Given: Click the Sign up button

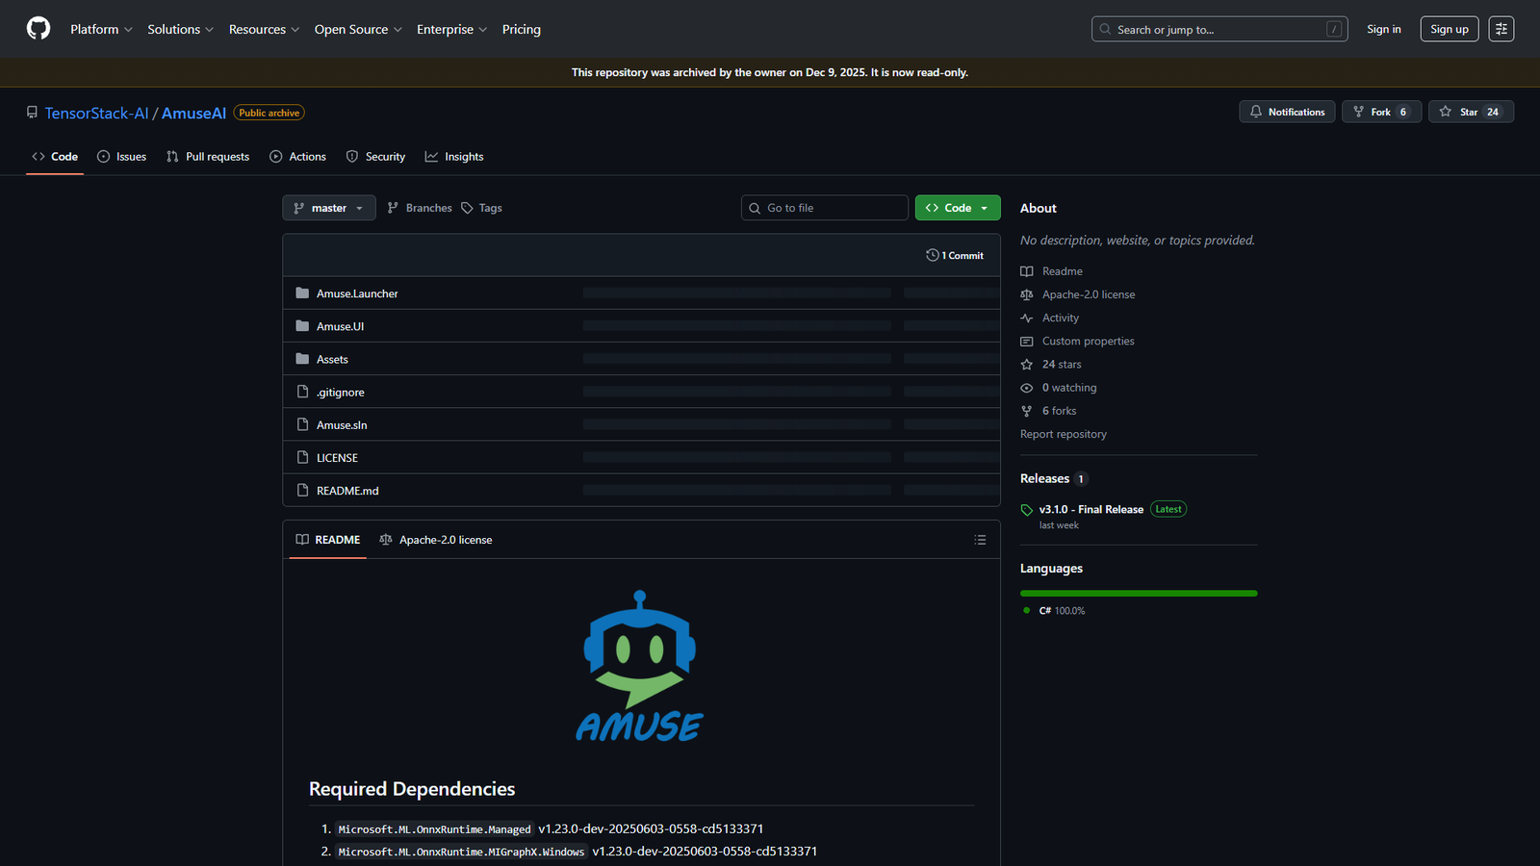Looking at the screenshot, I should 1450,30.
